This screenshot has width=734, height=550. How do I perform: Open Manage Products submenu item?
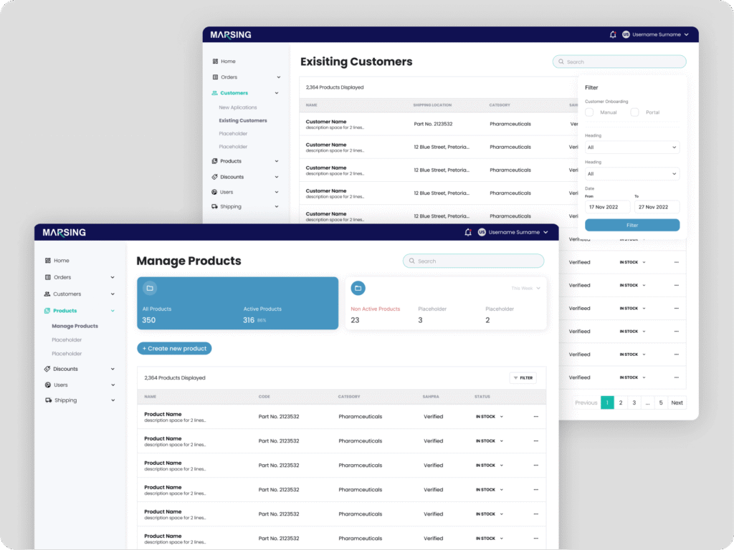75,326
